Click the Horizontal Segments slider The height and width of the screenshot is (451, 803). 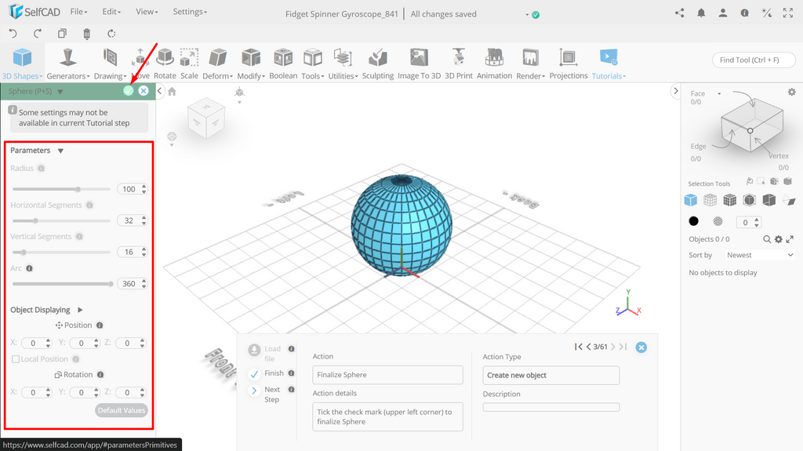pos(61,221)
